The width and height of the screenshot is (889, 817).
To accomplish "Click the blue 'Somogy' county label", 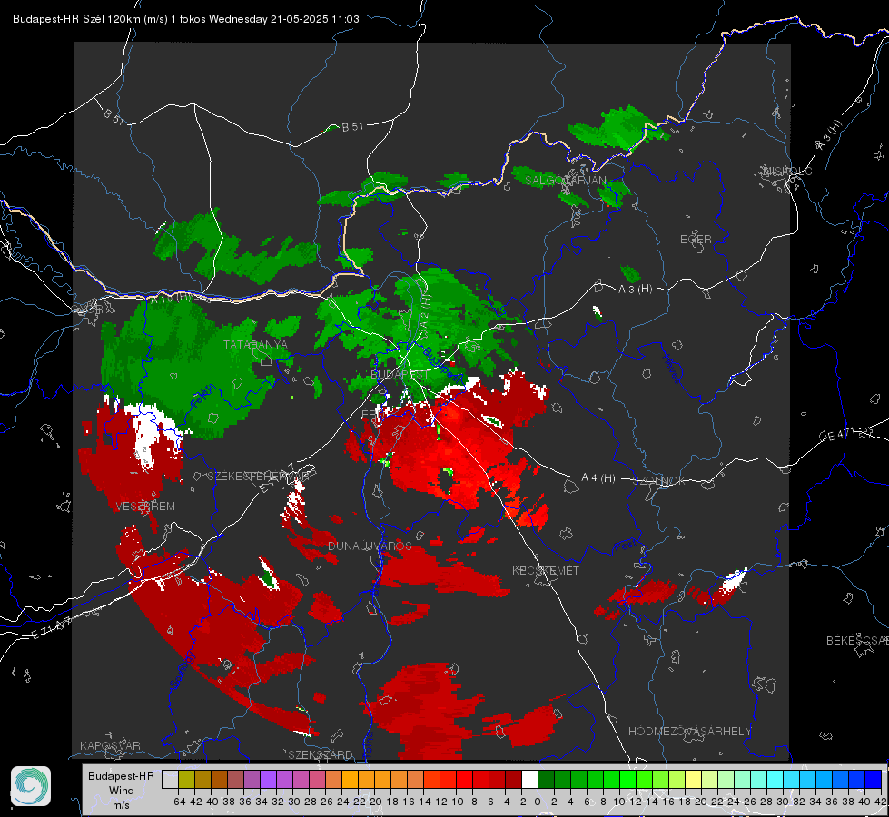I will 183,670.
